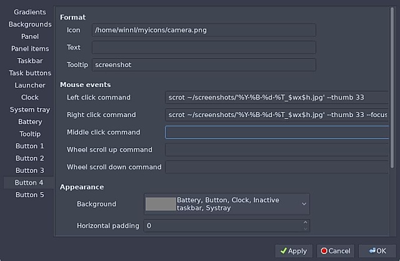Go to Taskbar settings
This screenshot has width=400, height=261.
point(29,61)
